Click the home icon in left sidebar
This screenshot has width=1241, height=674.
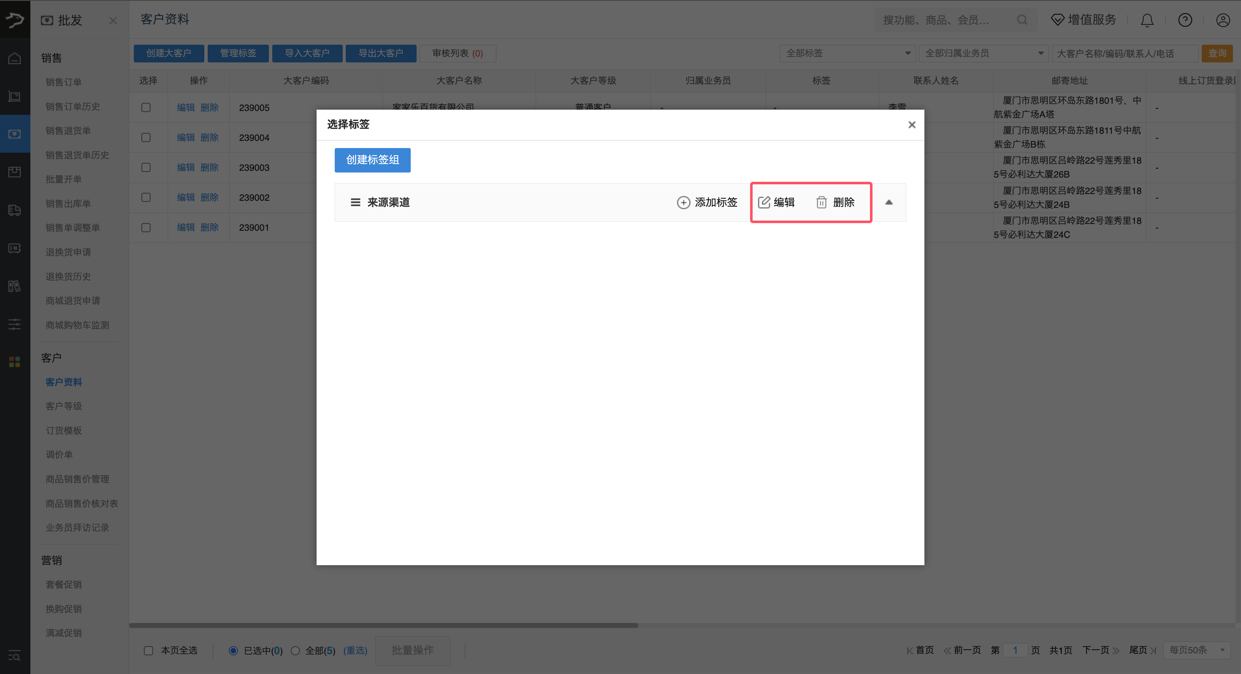pyautogui.click(x=14, y=58)
